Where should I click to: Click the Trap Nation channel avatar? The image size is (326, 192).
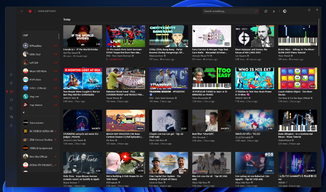[x=26, y=105]
